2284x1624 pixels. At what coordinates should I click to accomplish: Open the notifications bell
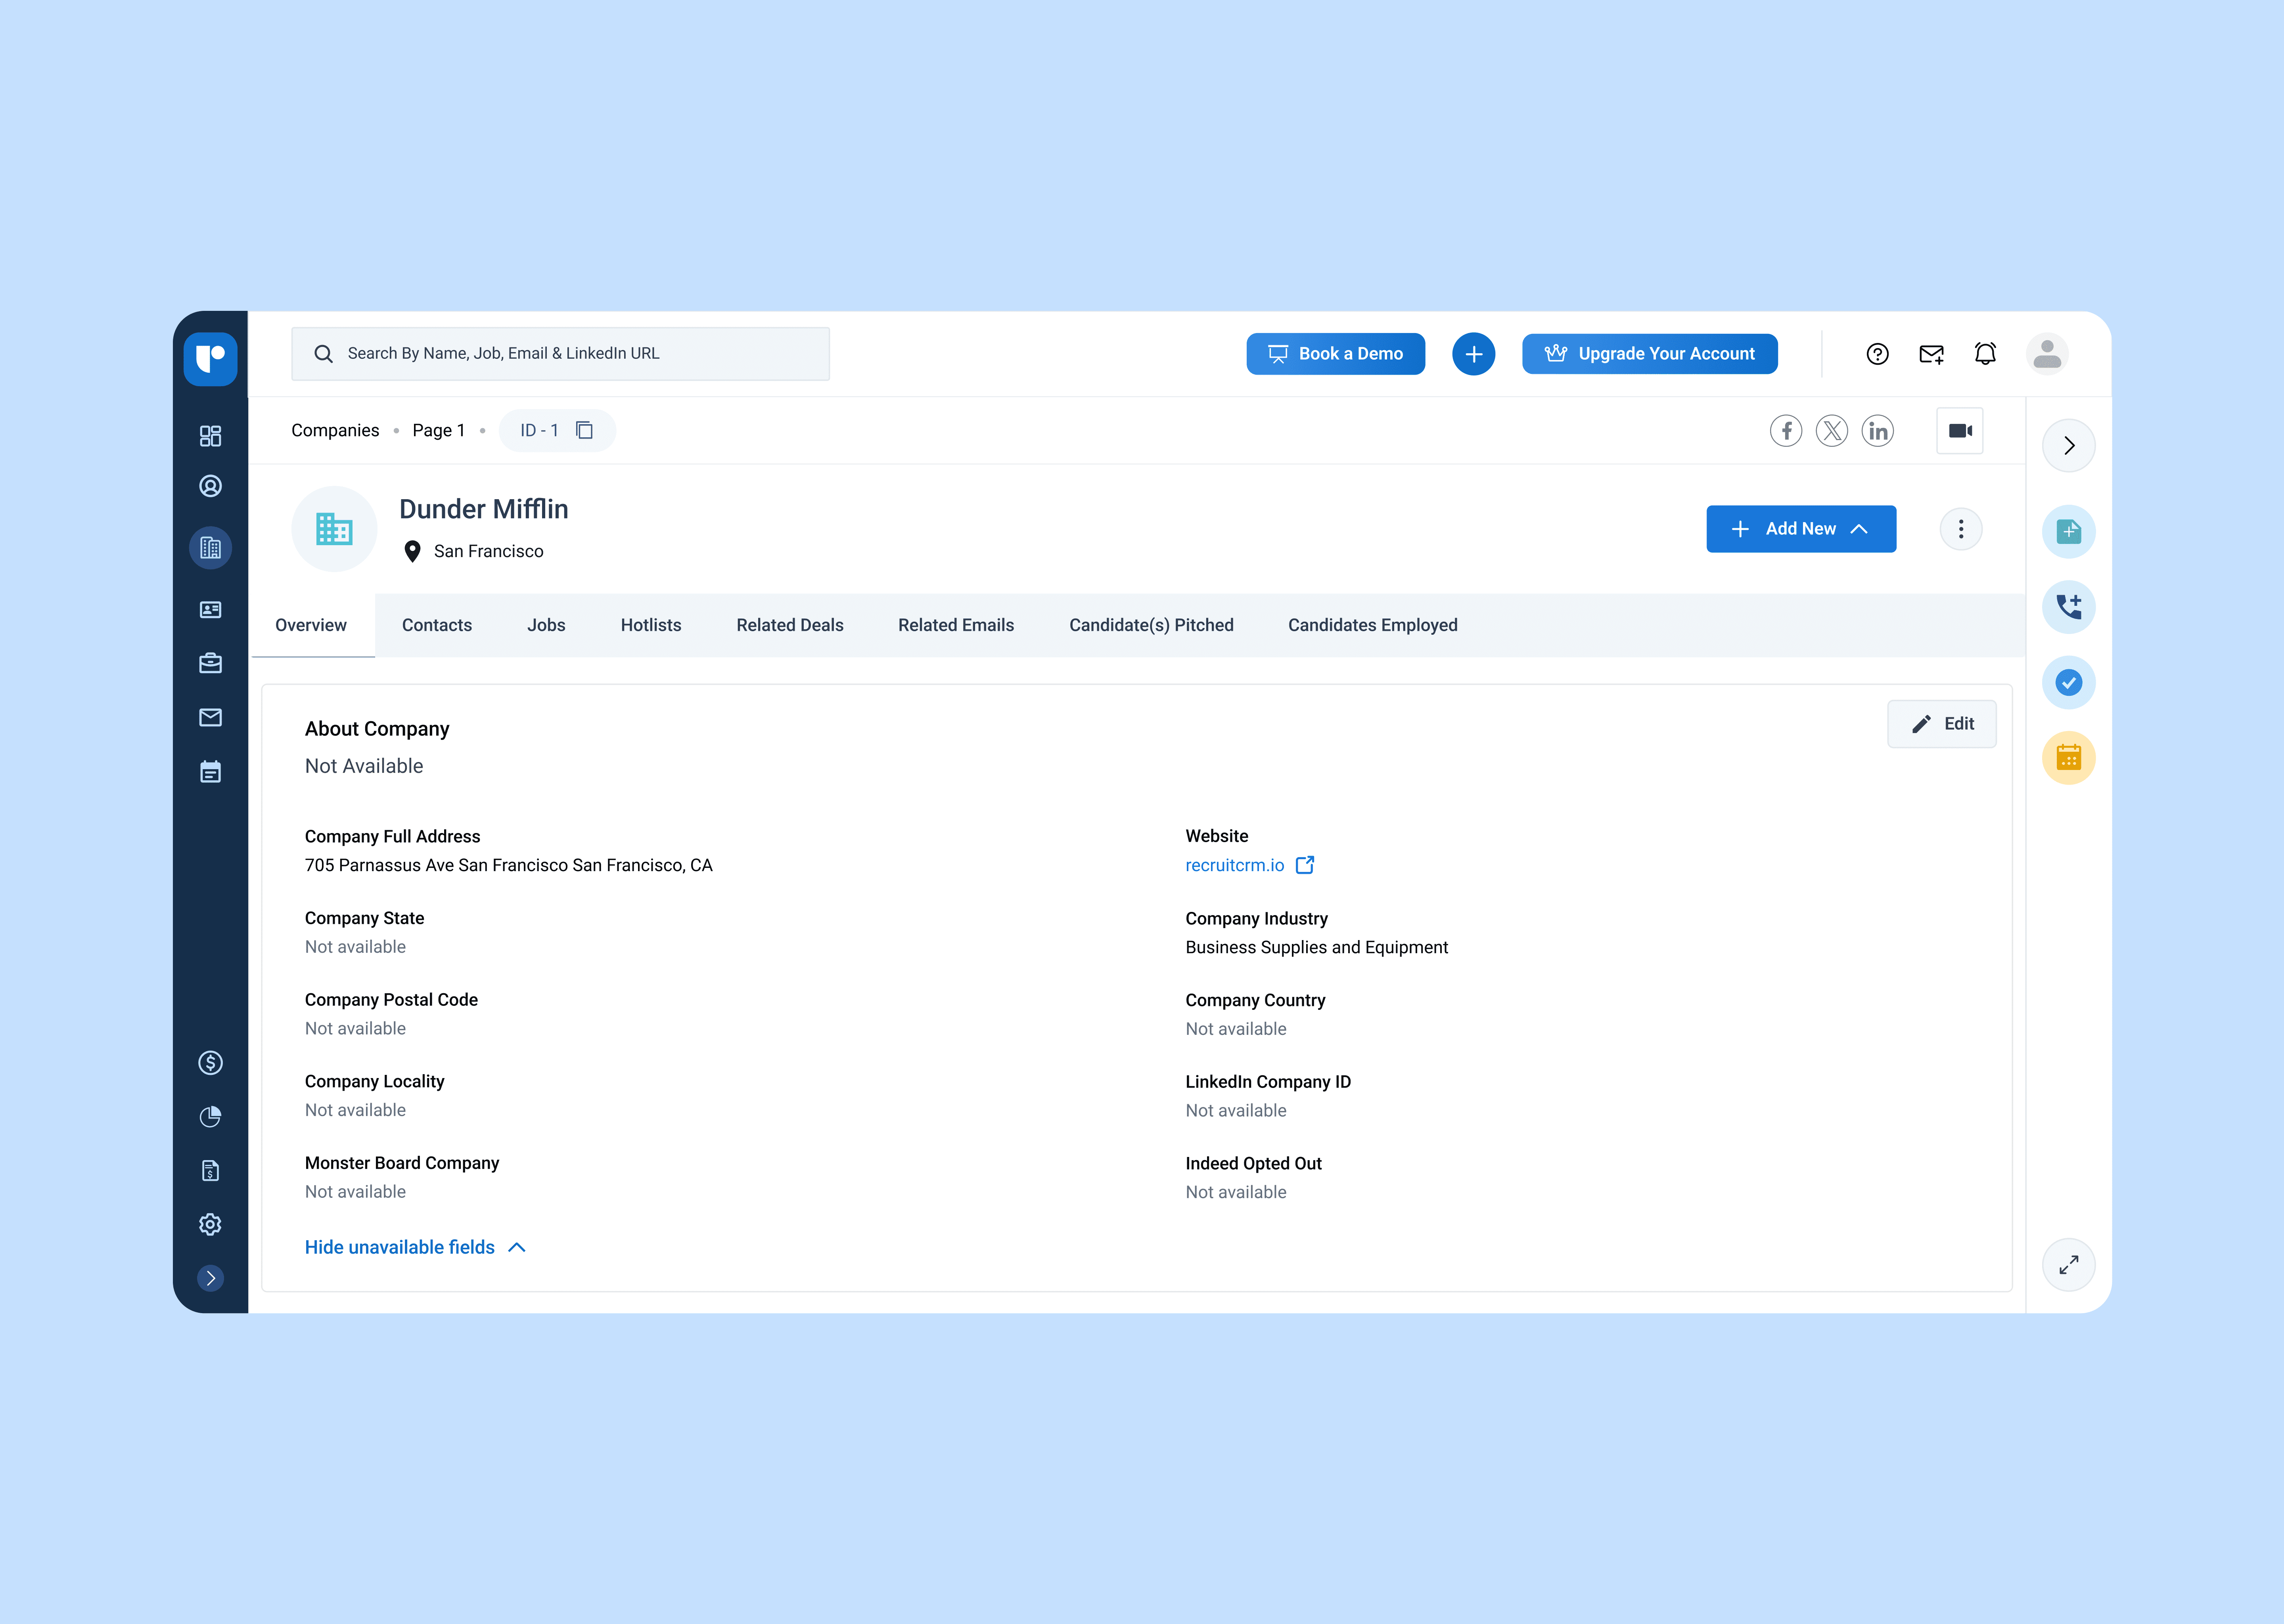1985,354
